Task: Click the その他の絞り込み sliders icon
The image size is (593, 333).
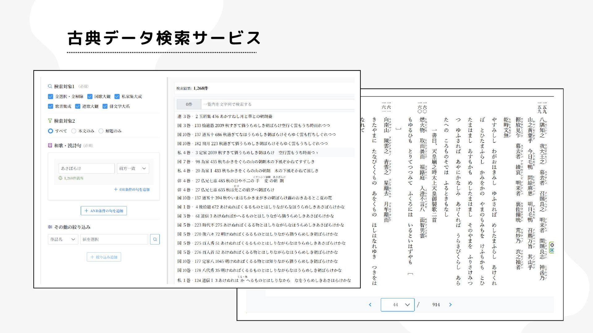Action: [50, 227]
